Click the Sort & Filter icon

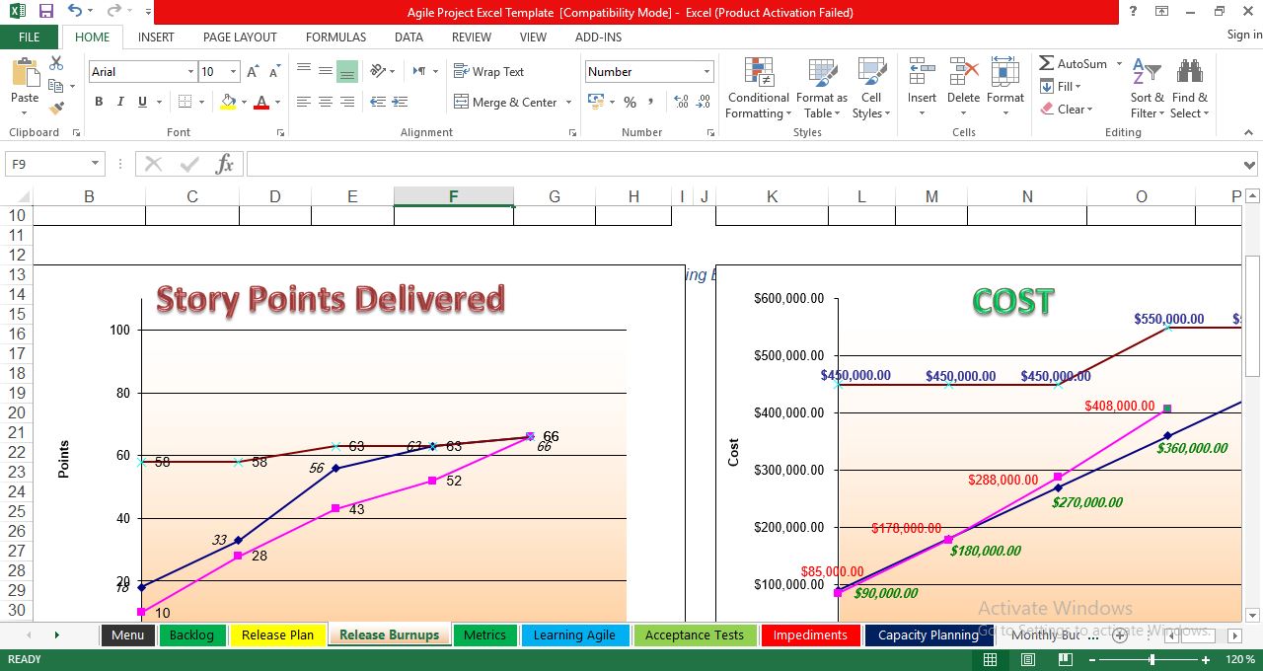click(x=1147, y=72)
